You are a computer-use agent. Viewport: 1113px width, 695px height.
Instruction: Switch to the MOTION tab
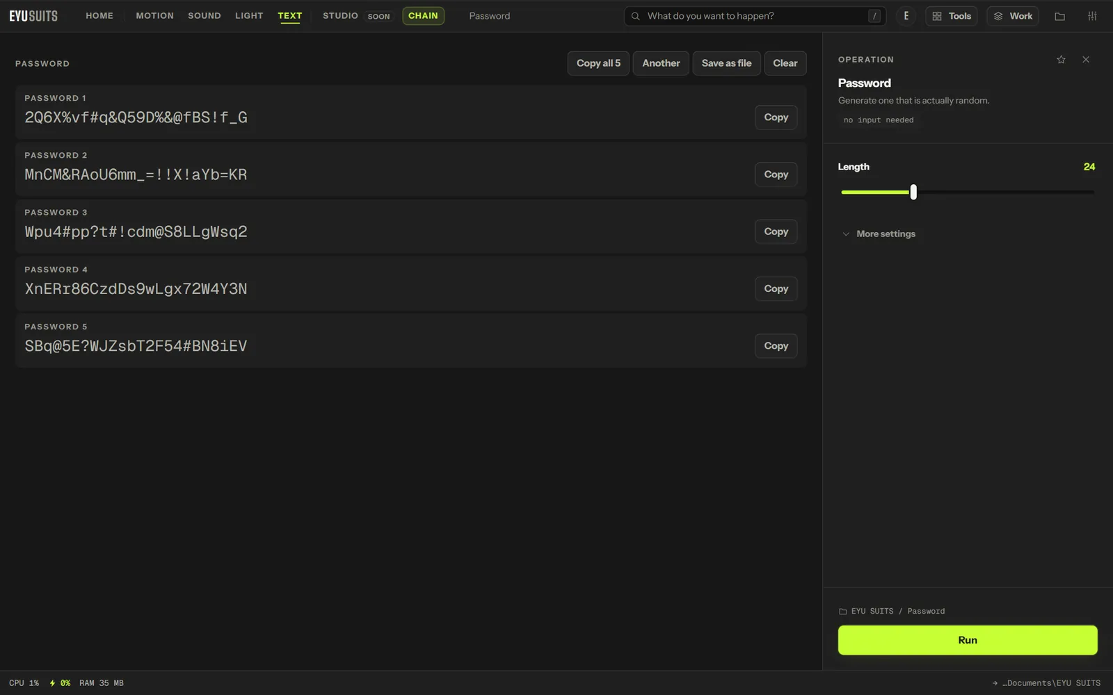154,16
